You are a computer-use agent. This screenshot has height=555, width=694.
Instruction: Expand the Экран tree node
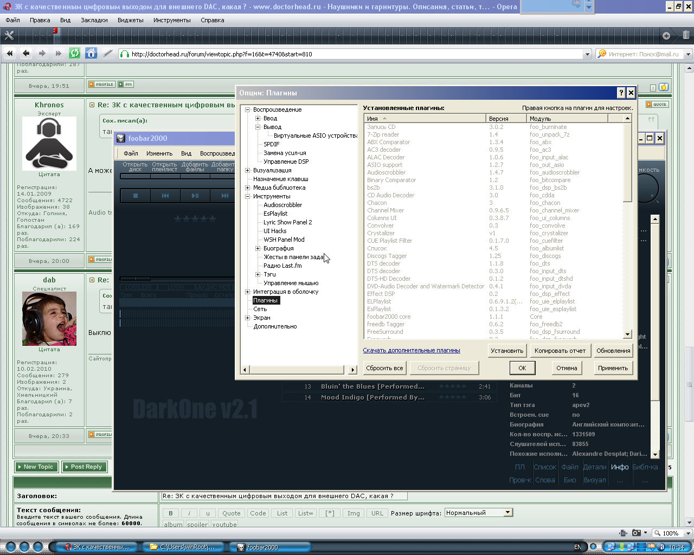pyautogui.click(x=247, y=318)
